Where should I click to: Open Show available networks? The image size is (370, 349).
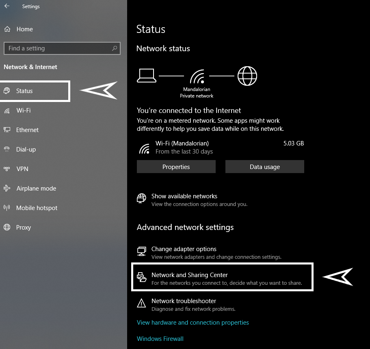(x=192, y=200)
